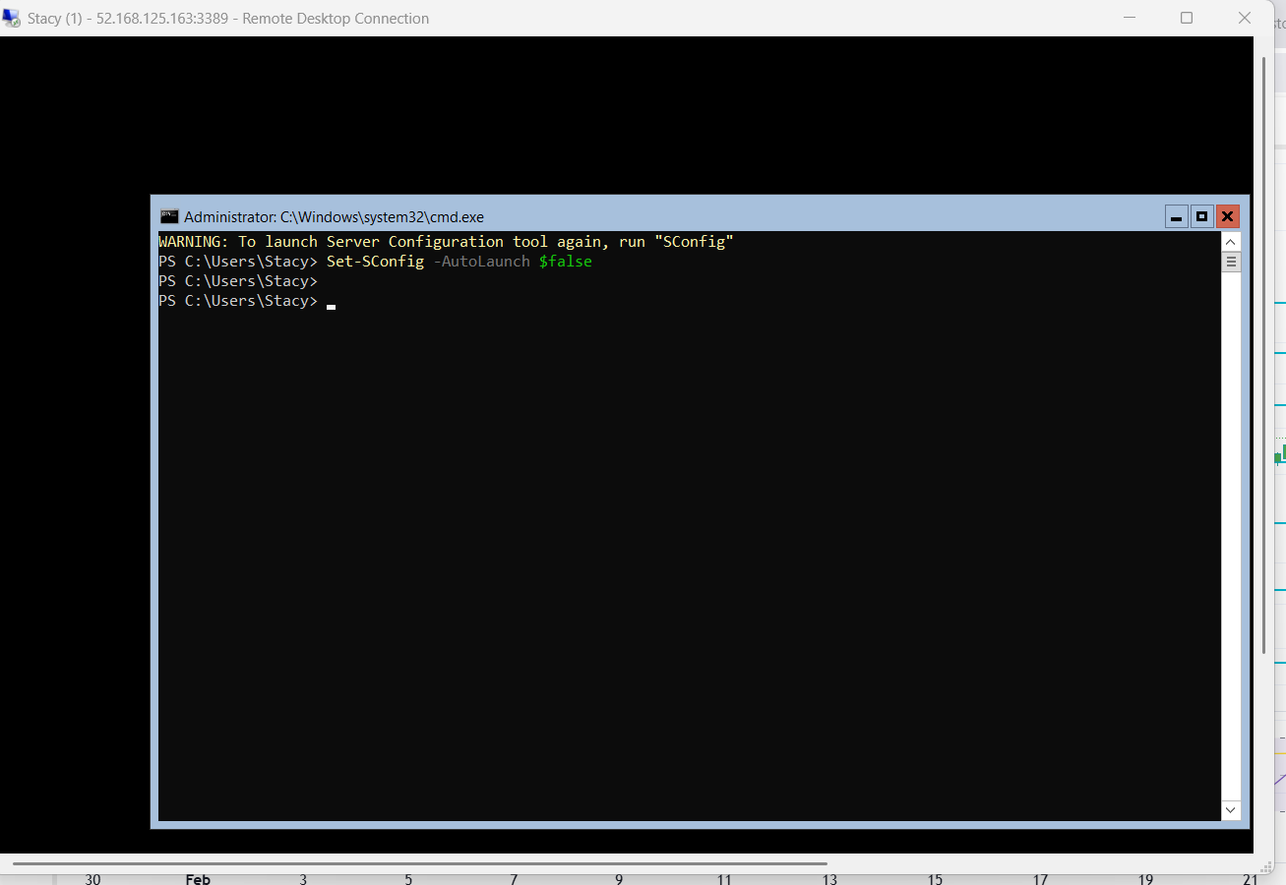Screen dimensions: 1286x885
Task: Click the Remote Desktop Connection title text
Action: coord(228,18)
